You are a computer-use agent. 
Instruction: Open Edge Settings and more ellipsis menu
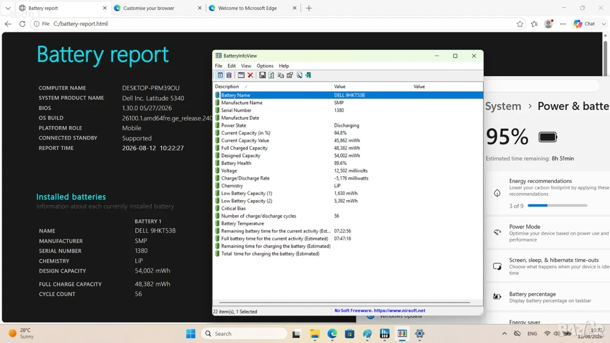[x=563, y=24]
